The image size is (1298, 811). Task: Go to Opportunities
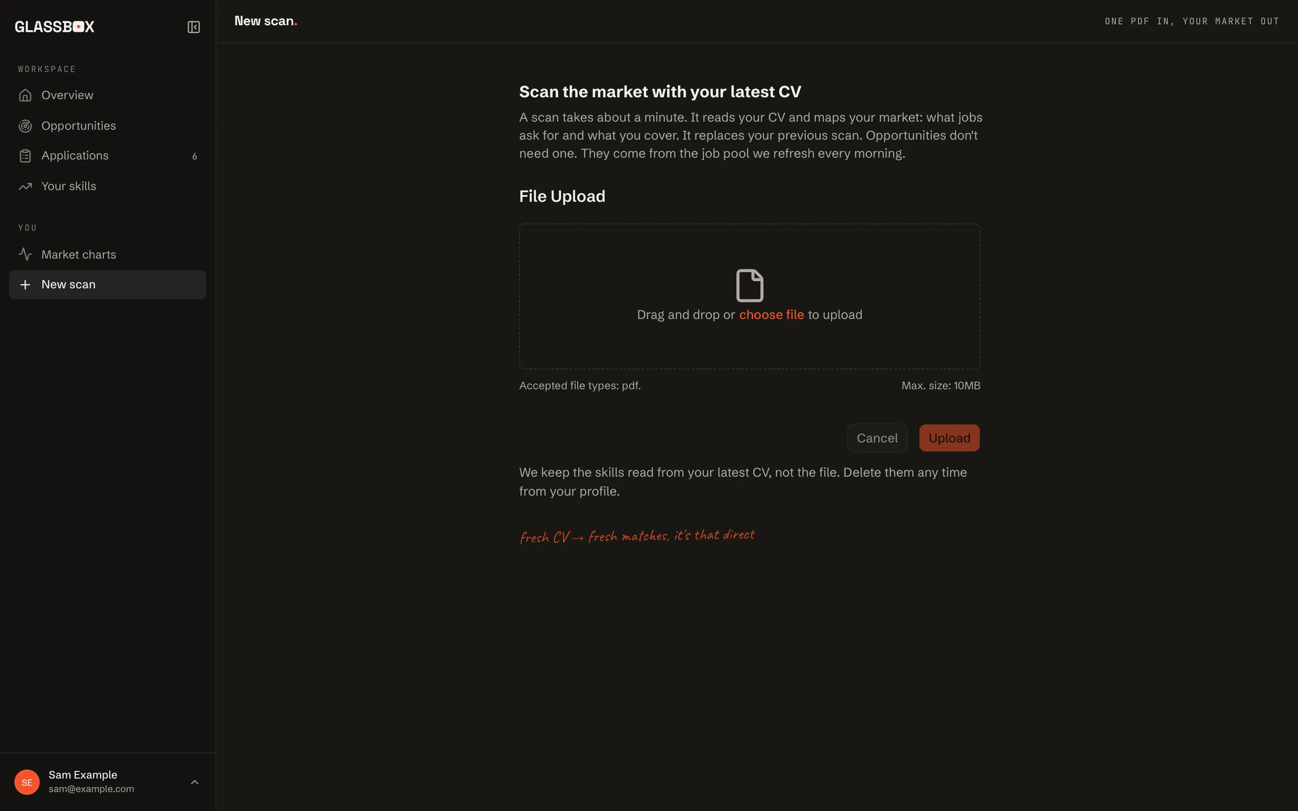coord(107,126)
